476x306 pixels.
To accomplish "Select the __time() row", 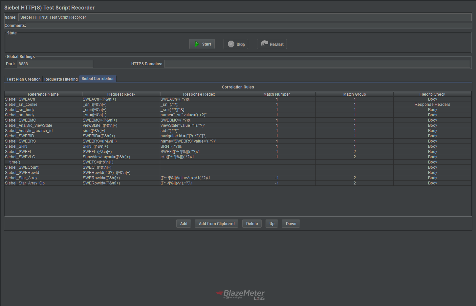I will click(x=238, y=162).
